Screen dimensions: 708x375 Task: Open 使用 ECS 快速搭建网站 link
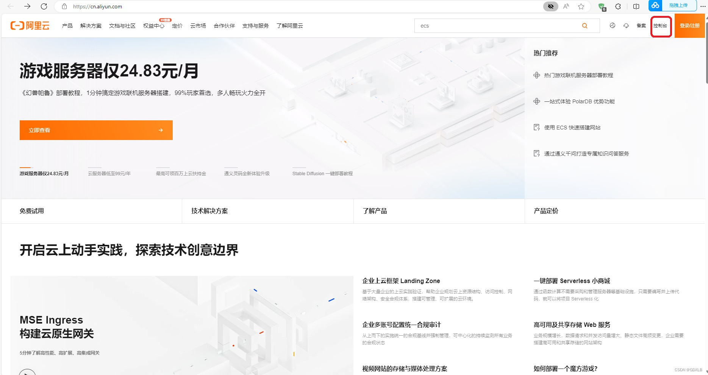(x=572, y=128)
